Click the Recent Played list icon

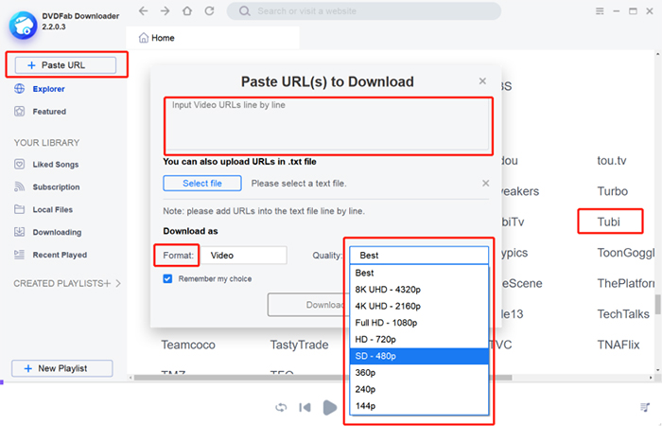(x=20, y=255)
